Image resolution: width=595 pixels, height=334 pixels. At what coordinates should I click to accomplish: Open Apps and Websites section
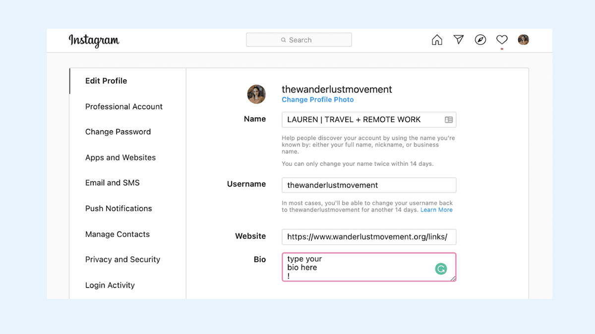[x=120, y=157]
